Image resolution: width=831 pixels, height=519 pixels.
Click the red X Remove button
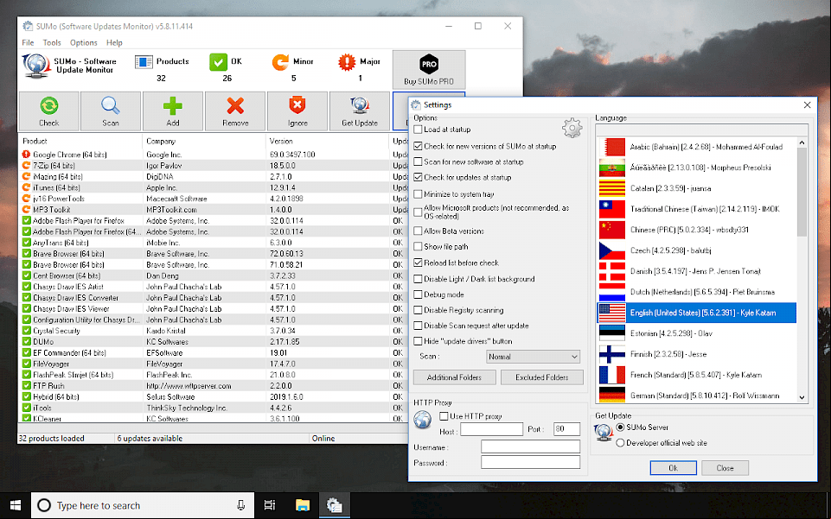coord(235,111)
